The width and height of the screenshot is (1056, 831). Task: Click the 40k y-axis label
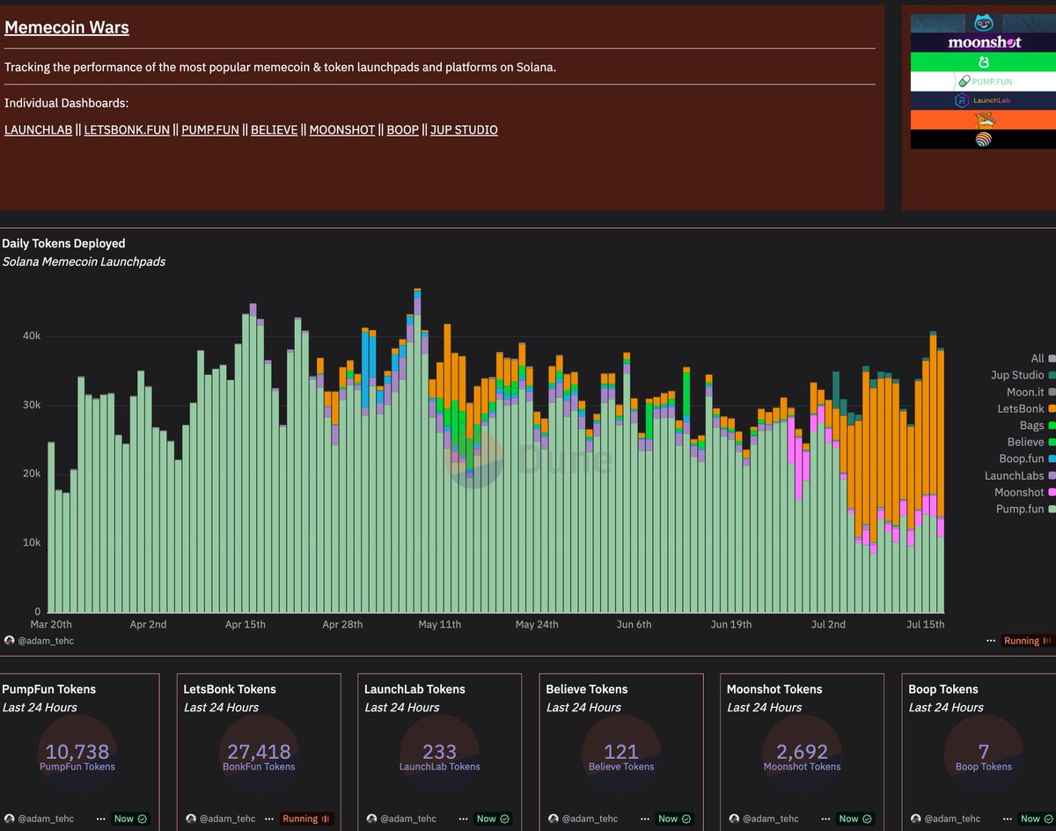32,336
